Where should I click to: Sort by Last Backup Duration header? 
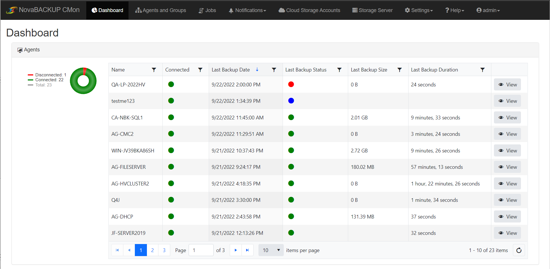pyautogui.click(x=434, y=70)
